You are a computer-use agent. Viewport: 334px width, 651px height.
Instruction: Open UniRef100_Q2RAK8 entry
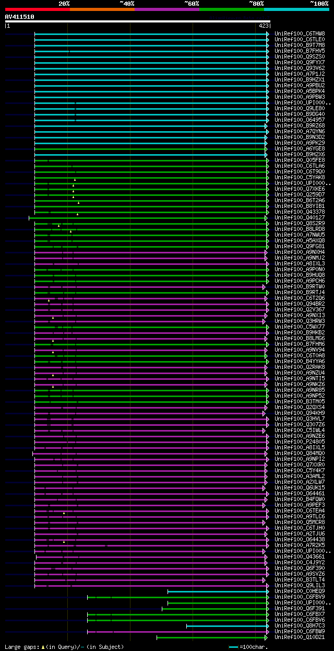(x=300, y=367)
